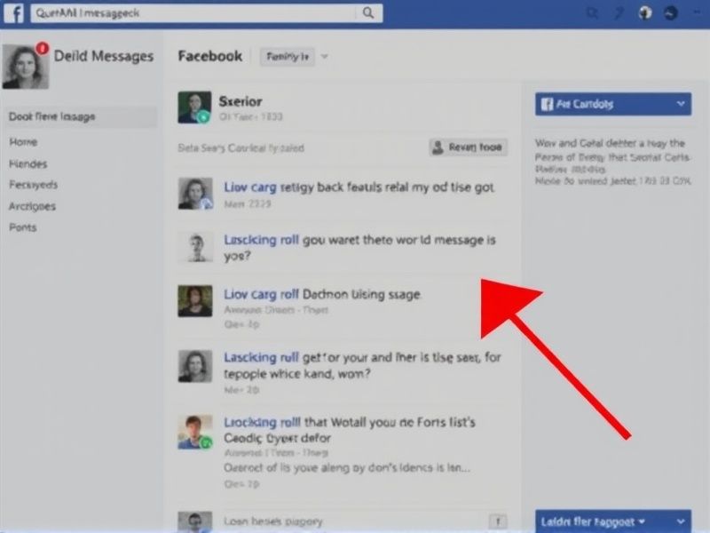Click the 'Revatt fooa' button

click(469, 147)
